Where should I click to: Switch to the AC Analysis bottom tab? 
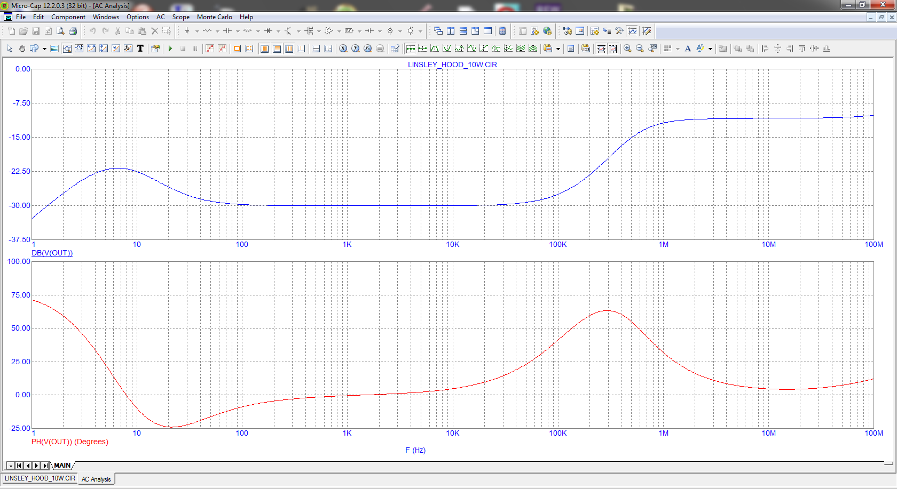point(96,479)
